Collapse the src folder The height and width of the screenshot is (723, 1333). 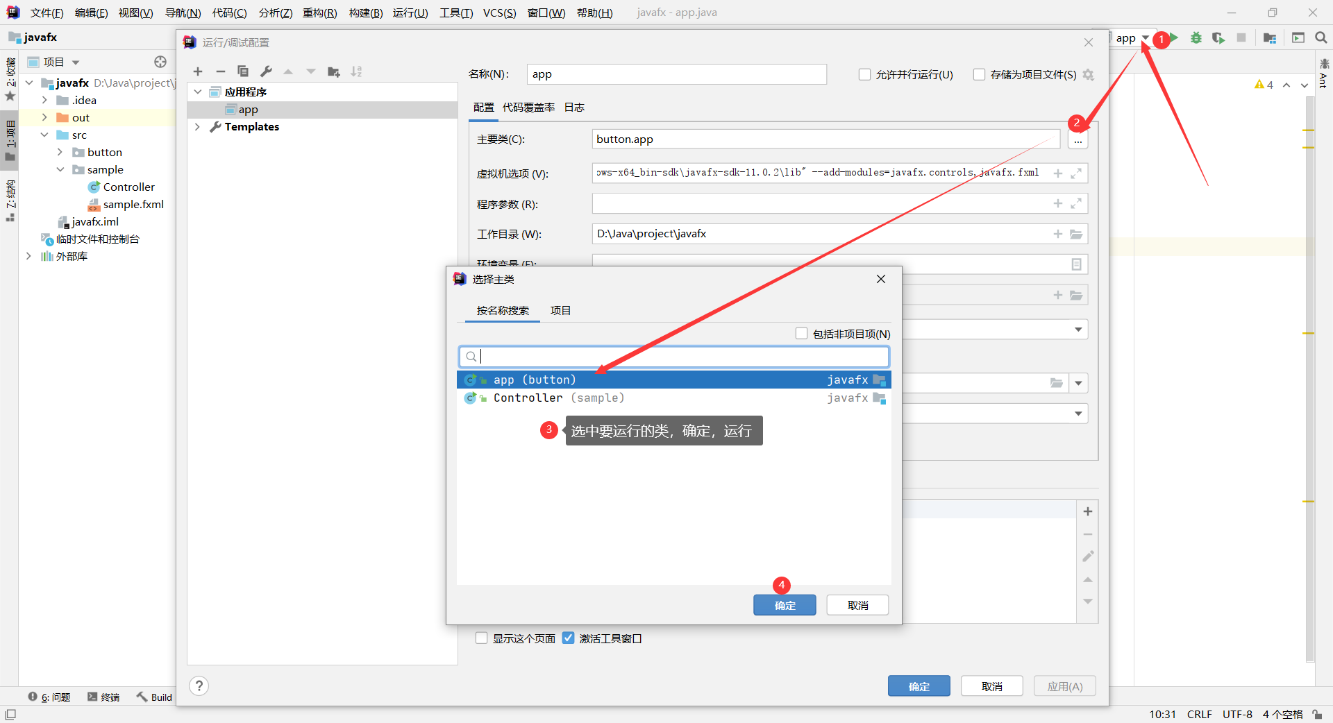click(x=44, y=135)
